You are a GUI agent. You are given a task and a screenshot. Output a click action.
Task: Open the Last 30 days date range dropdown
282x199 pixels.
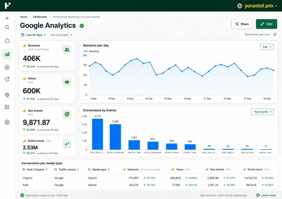point(34,35)
